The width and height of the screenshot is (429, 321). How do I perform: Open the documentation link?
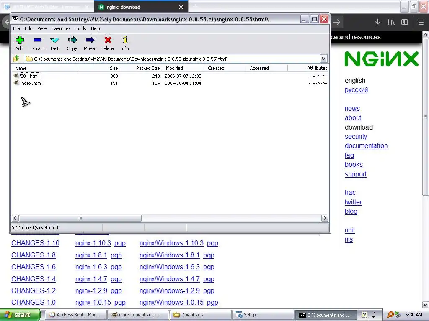pos(366,146)
